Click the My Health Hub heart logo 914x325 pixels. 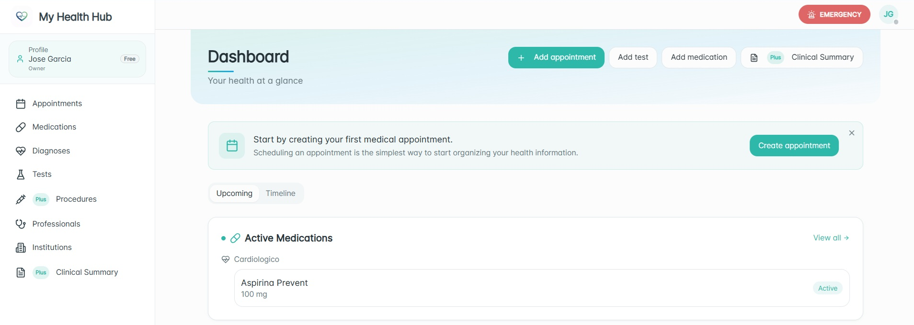[x=22, y=16]
